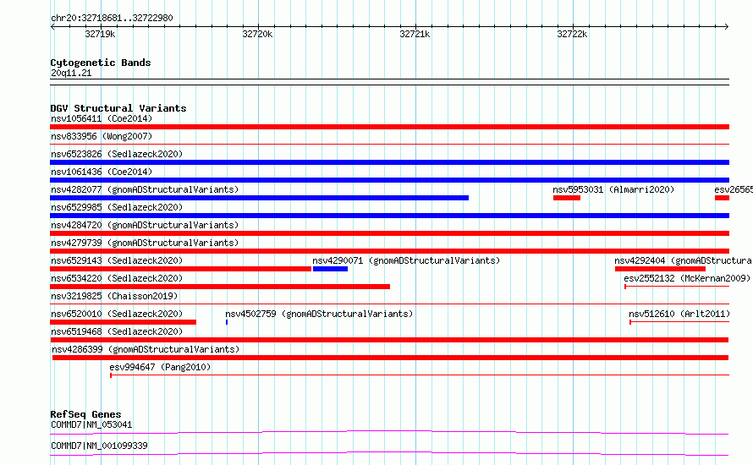Click the 32720k ruler tick label

click(x=257, y=34)
